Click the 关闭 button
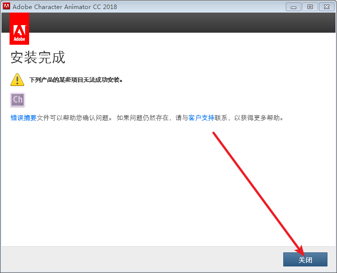The width and height of the screenshot is (337, 273). point(305,259)
